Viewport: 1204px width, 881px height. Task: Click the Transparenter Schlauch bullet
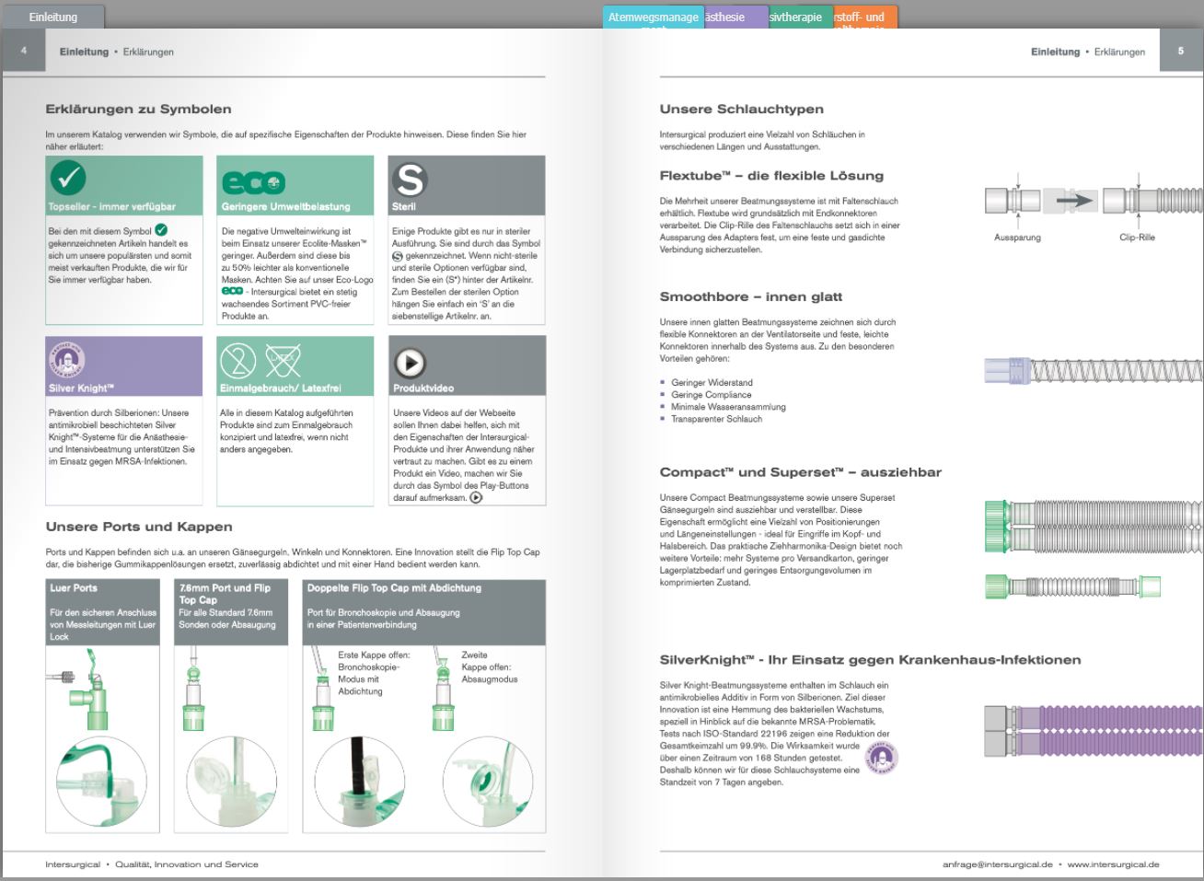[x=716, y=419]
